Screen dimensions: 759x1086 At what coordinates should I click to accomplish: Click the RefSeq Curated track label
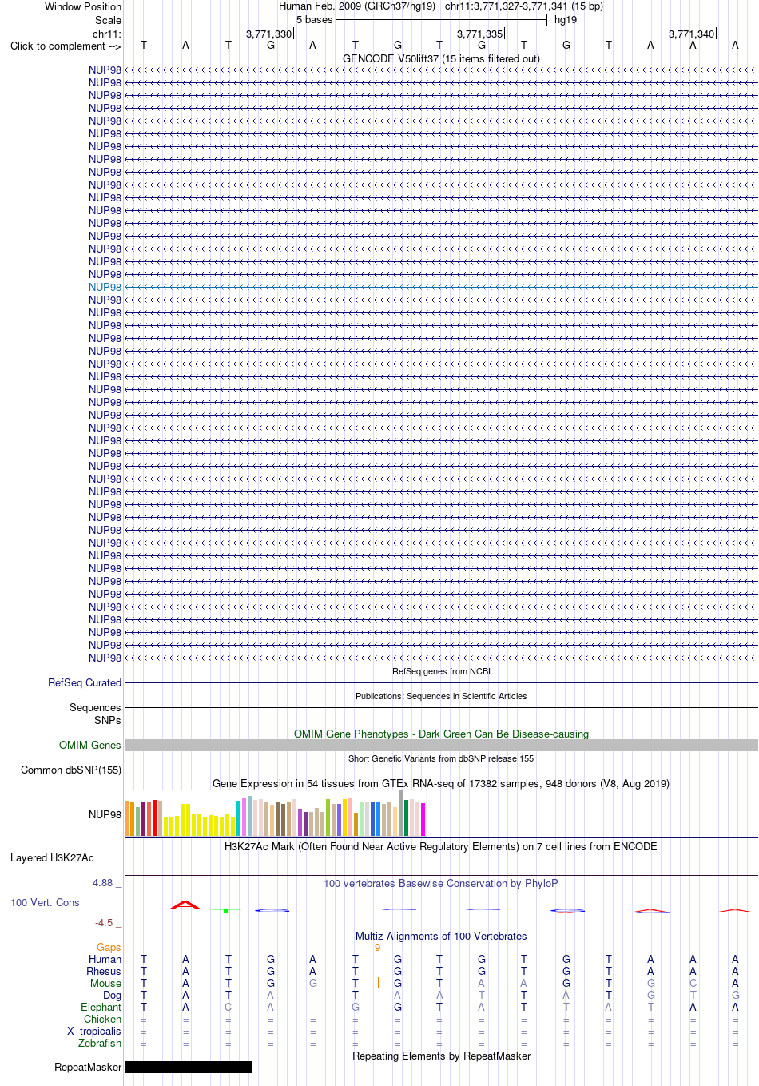tap(85, 682)
